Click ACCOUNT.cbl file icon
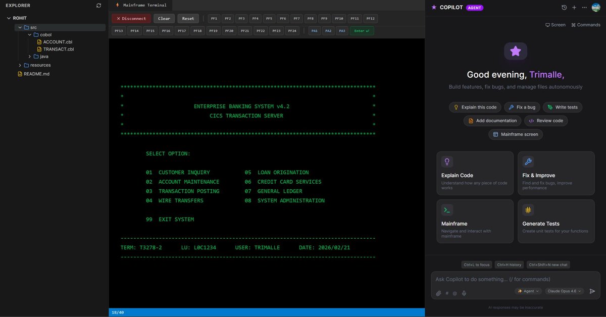 [39, 42]
